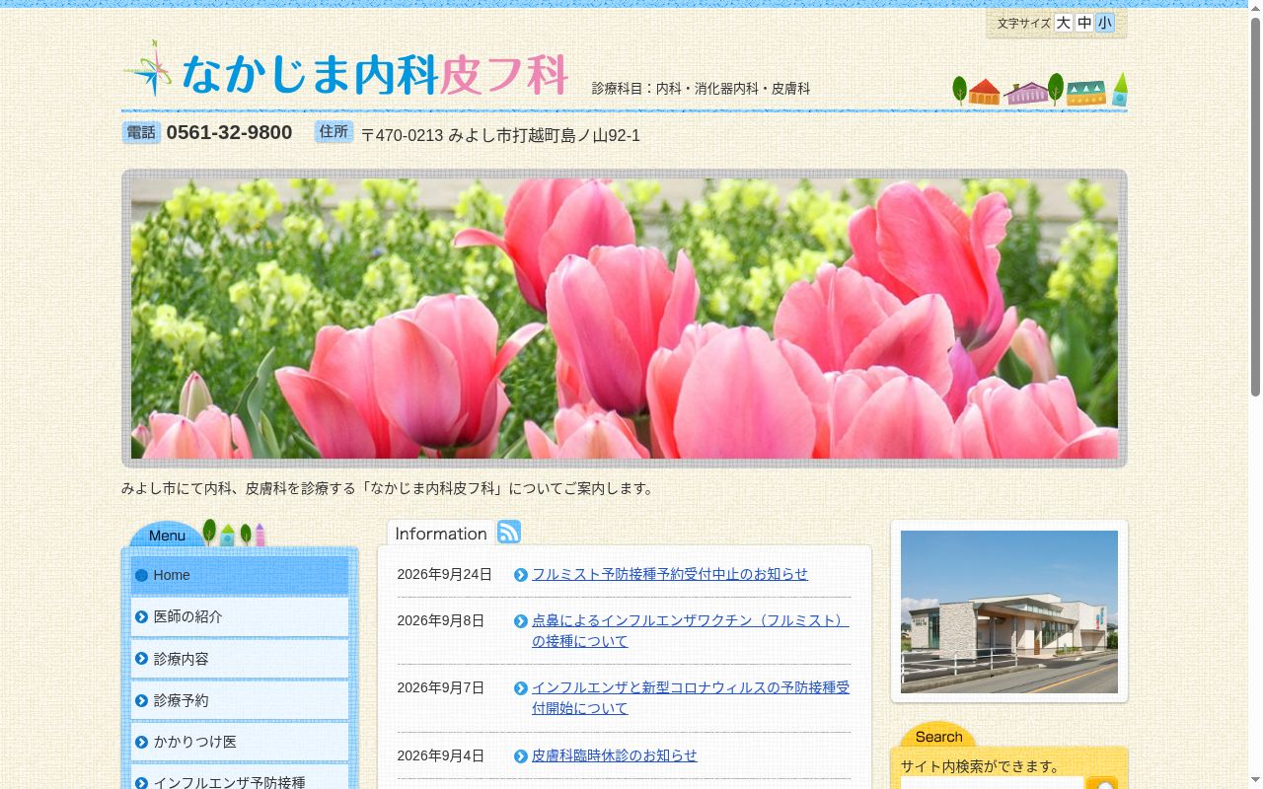Open the Information RSS feed icon
Viewport: 1263px width, 789px height.
509,532
